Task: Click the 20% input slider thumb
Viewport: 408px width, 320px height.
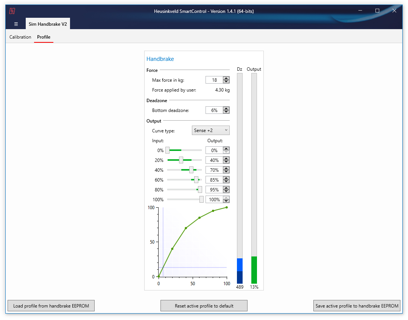Action: (x=181, y=160)
